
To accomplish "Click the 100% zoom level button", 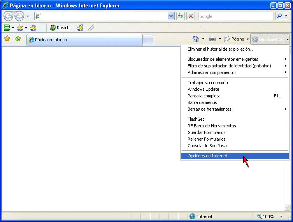I will (x=265, y=217).
